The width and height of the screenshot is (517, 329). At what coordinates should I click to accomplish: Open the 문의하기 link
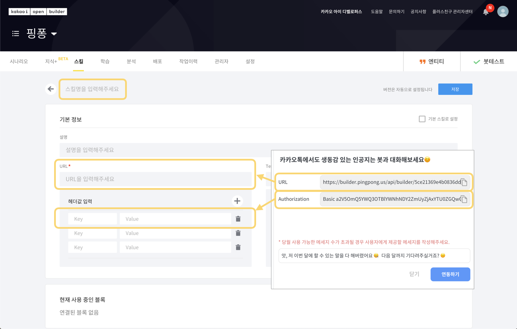[x=397, y=12]
